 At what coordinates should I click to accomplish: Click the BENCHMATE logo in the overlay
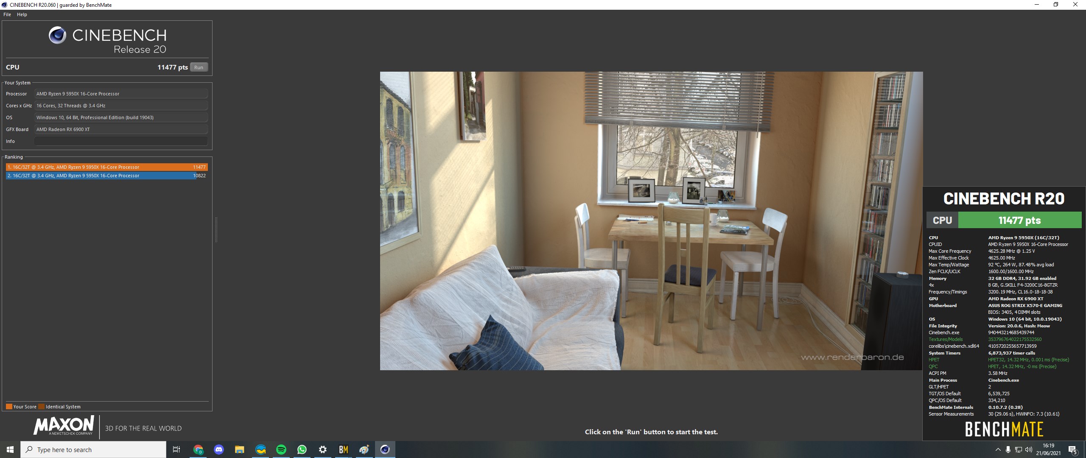click(x=1004, y=429)
